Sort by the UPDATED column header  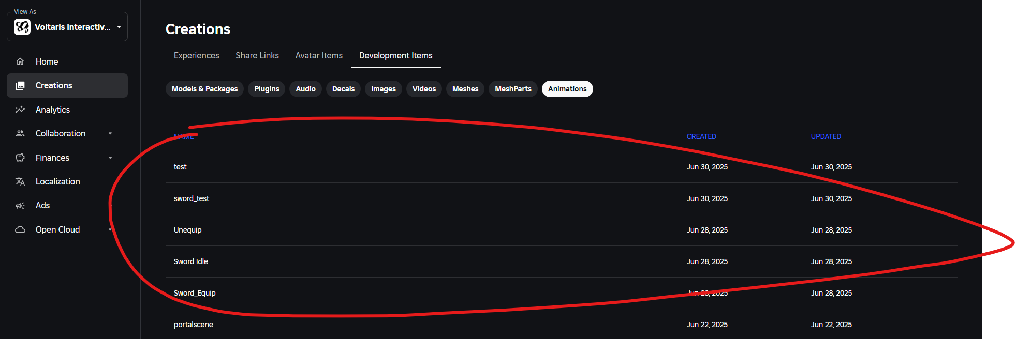pos(826,136)
